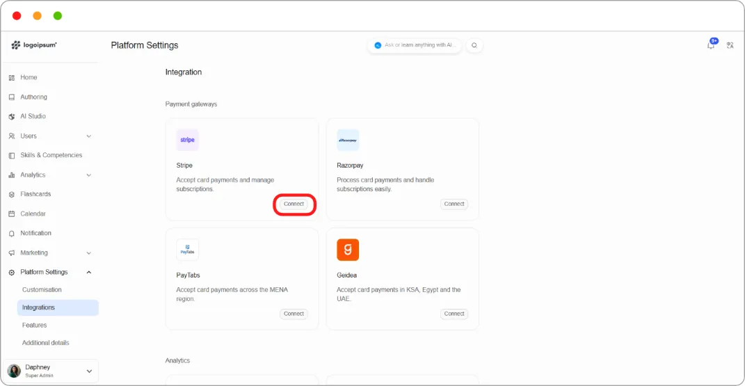Click the Analytics section label below cards

(177, 361)
